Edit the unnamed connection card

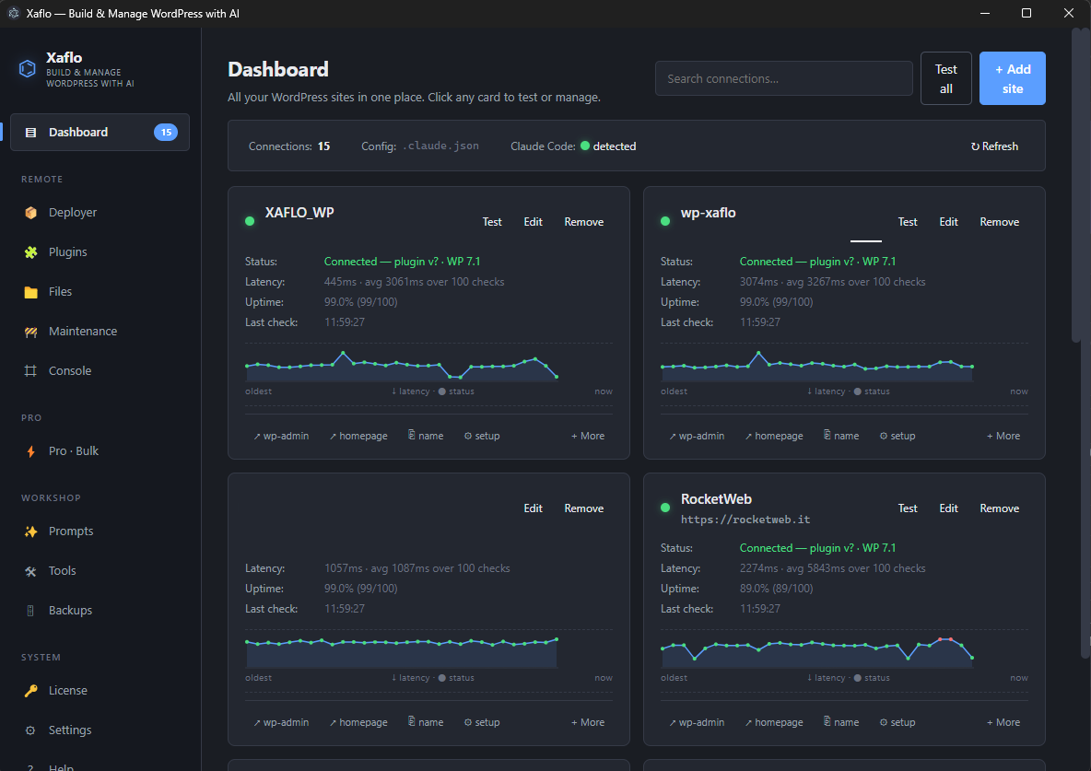coord(533,508)
